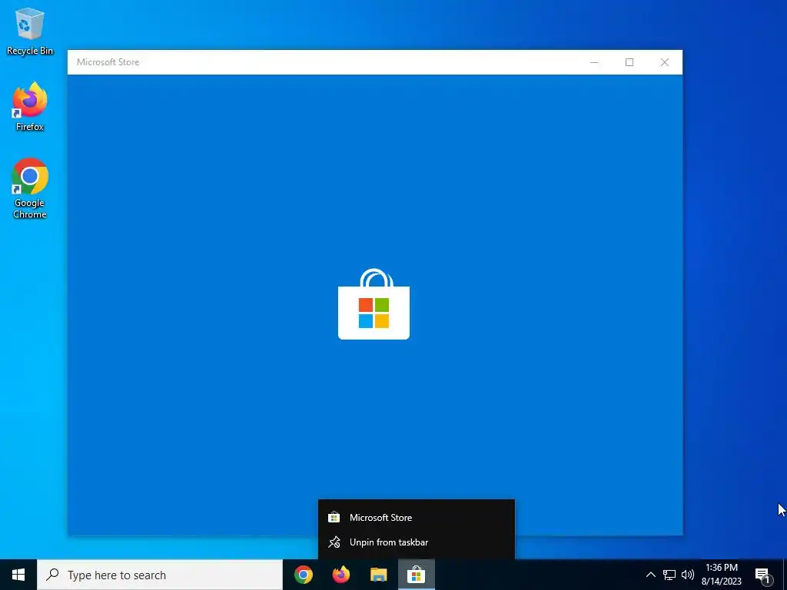The width and height of the screenshot is (787, 590).
Task: Open the volume control tray icon
Action: (688, 575)
